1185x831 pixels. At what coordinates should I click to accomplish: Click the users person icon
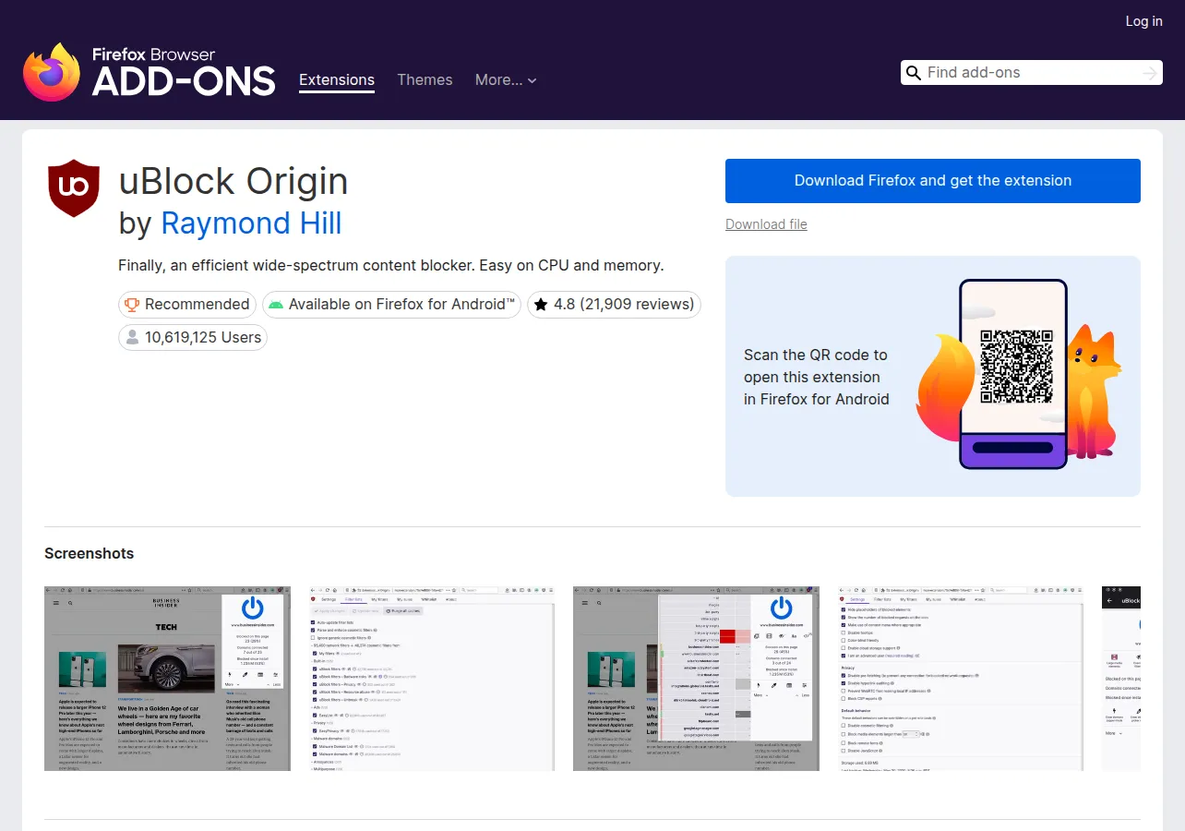point(132,337)
